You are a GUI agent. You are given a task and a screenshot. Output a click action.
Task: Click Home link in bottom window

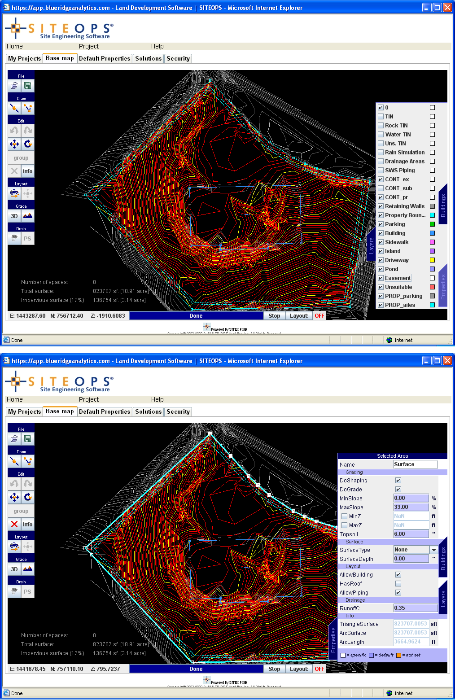[15, 399]
